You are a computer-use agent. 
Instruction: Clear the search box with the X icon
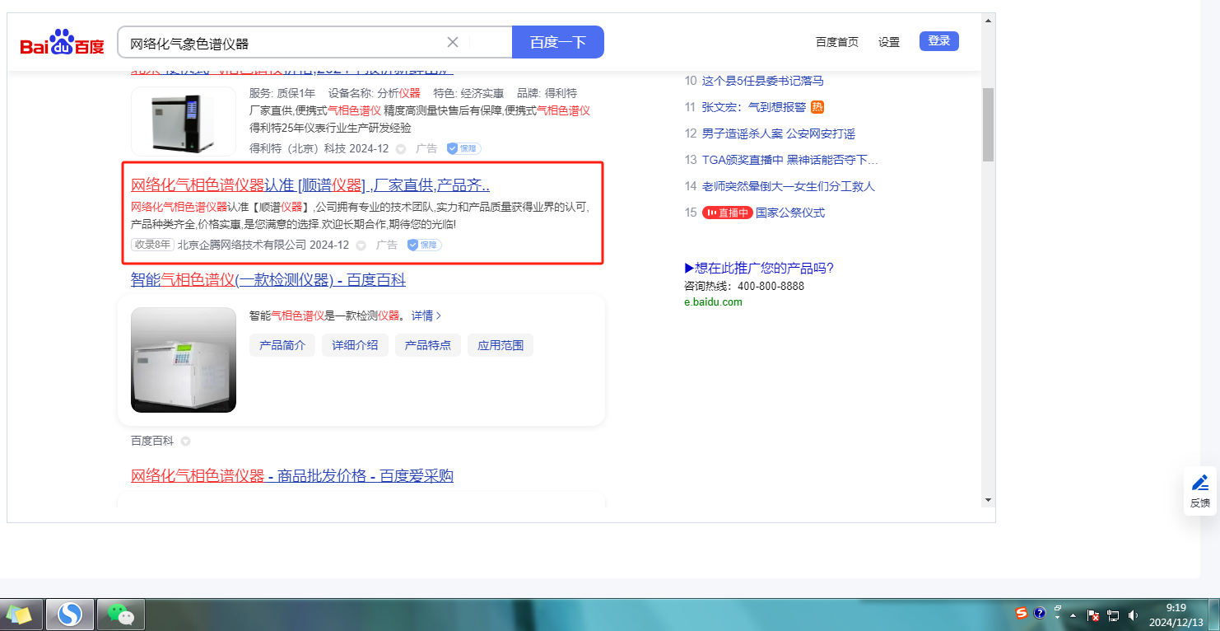coord(453,43)
